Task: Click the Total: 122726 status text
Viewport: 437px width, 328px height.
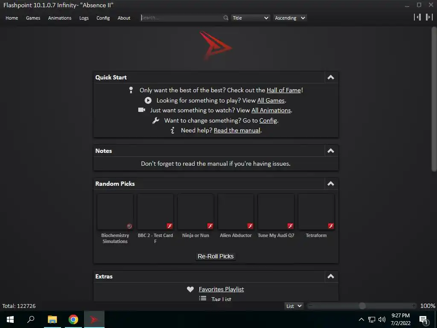Action: point(19,306)
